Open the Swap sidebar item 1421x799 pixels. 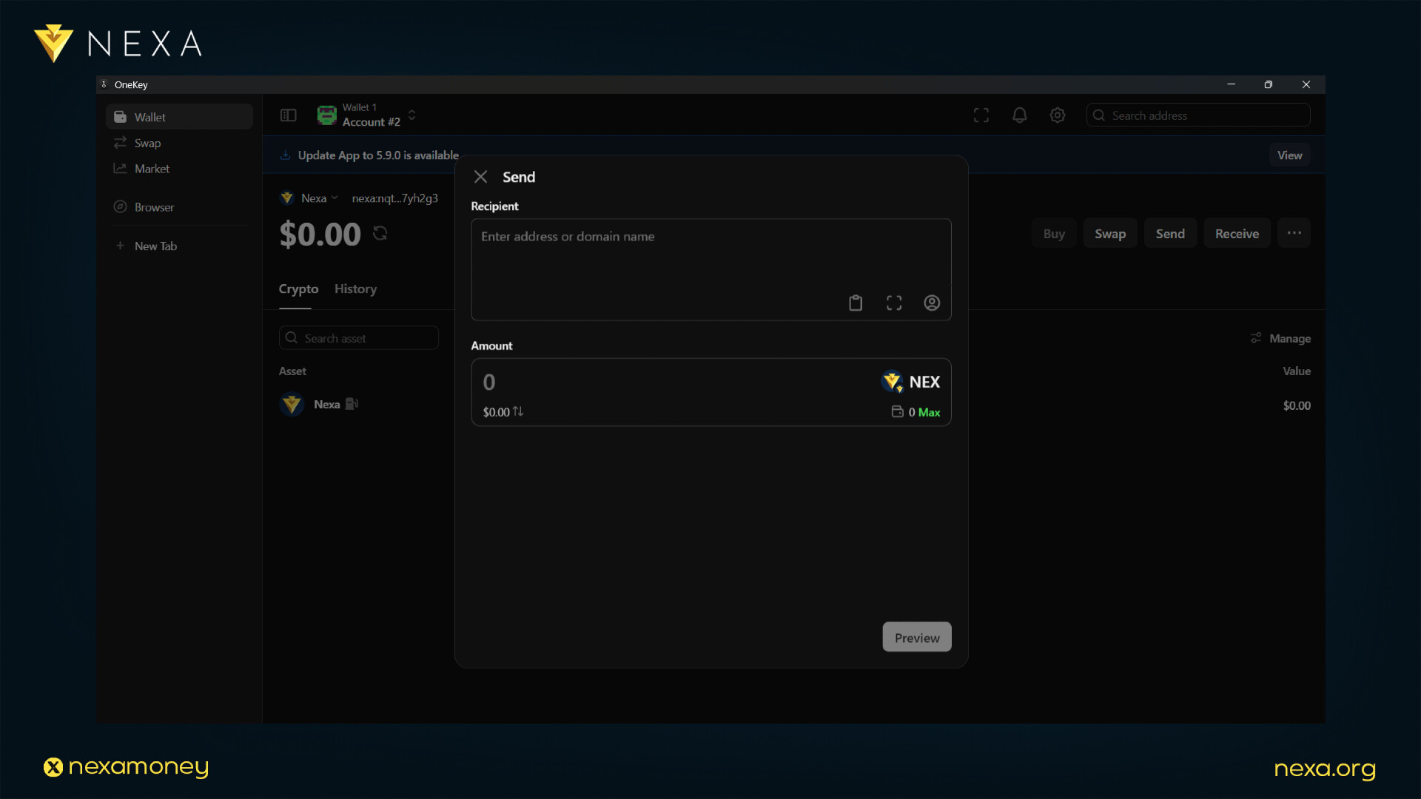179,143
